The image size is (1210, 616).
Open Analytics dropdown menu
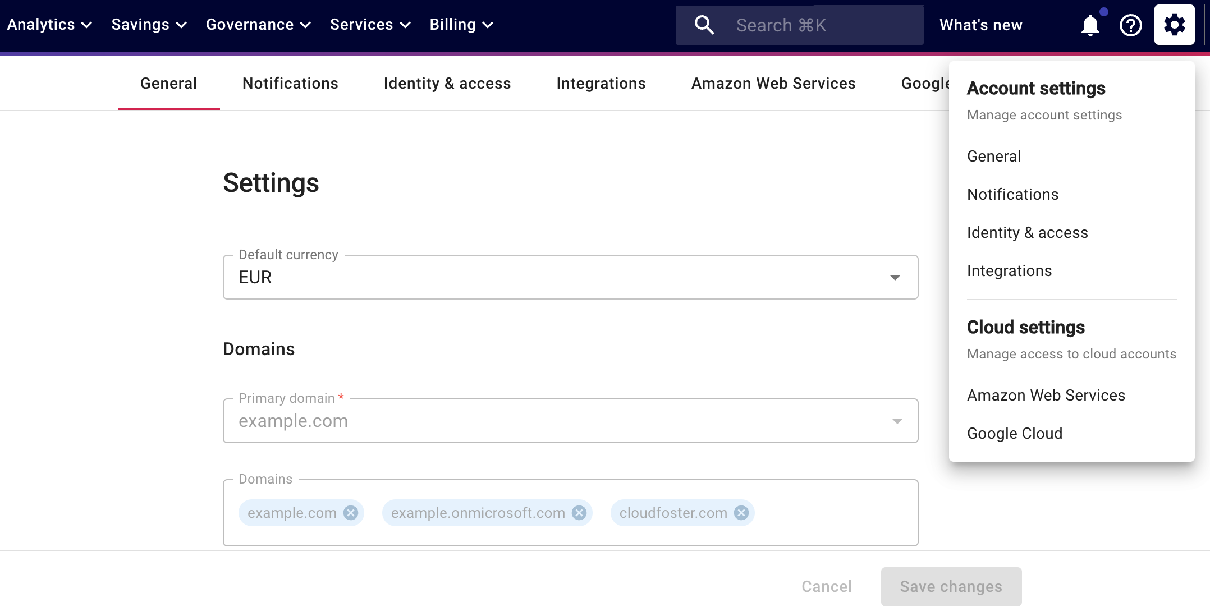click(x=49, y=24)
